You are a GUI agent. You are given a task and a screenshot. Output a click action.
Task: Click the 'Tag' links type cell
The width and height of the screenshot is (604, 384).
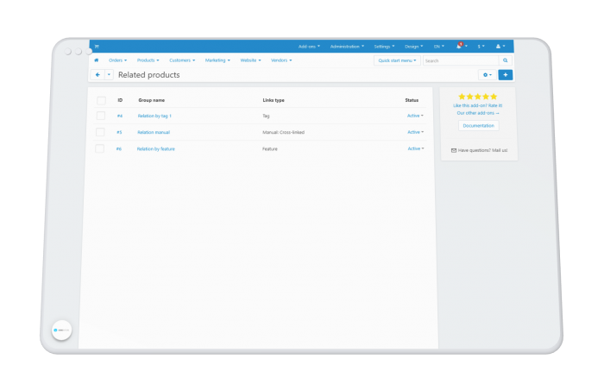266,116
